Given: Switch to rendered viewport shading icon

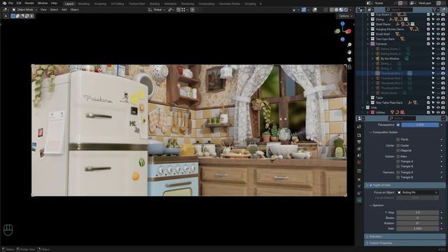Looking at the screenshot, I should 346,10.
